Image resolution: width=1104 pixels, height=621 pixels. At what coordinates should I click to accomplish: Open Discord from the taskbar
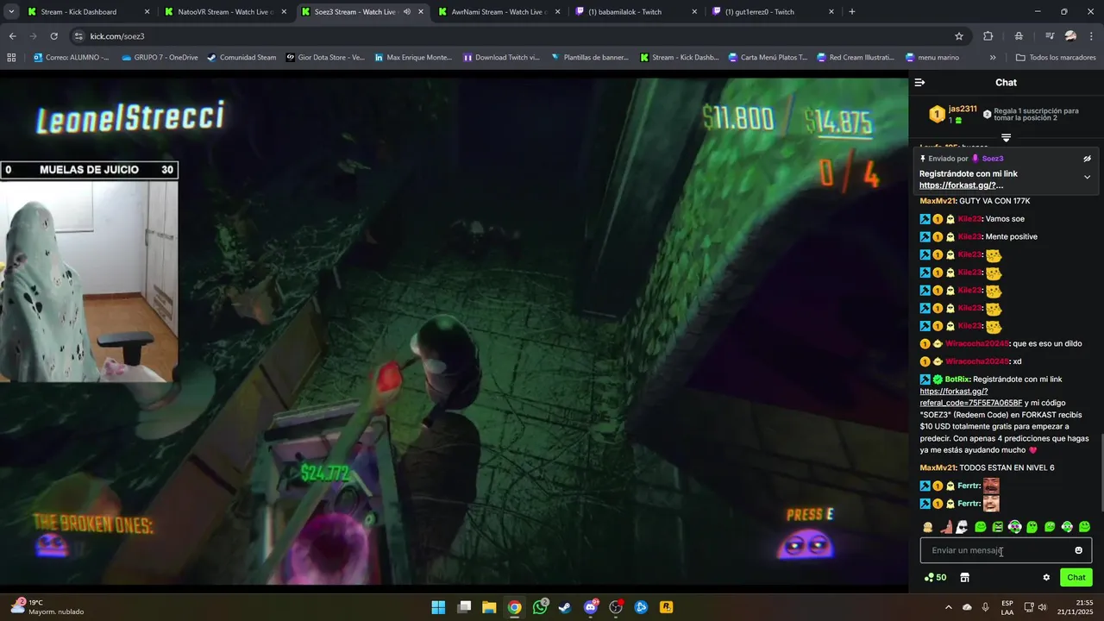point(591,607)
